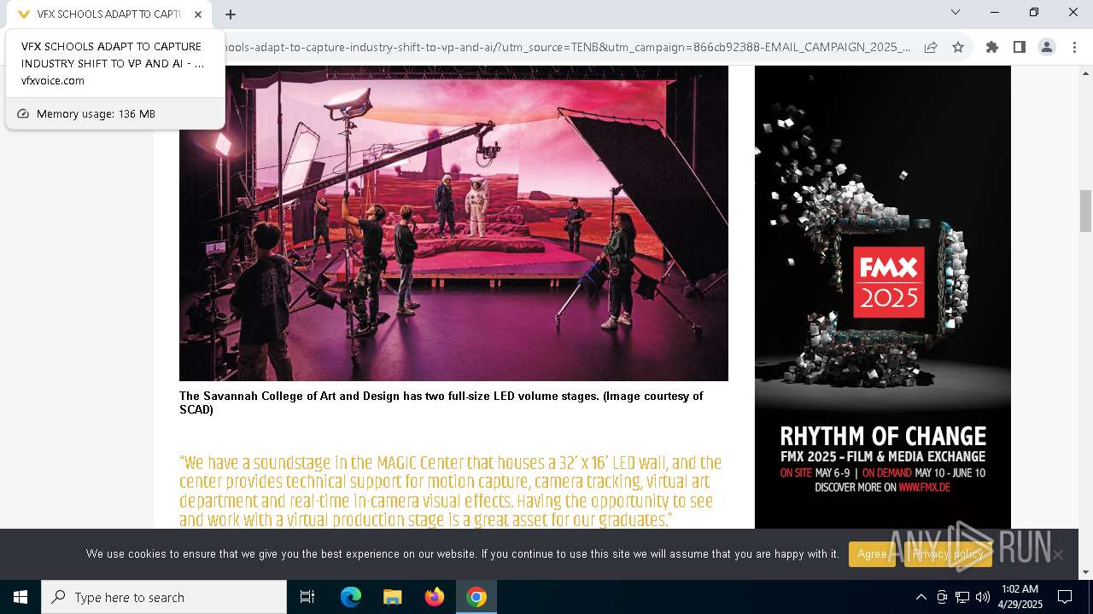
Task: Click the taskbar search box
Action: (164, 597)
